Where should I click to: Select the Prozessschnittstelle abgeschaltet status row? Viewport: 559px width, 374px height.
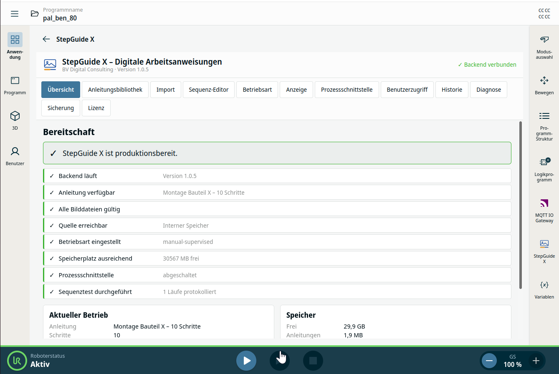click(277, 275)
